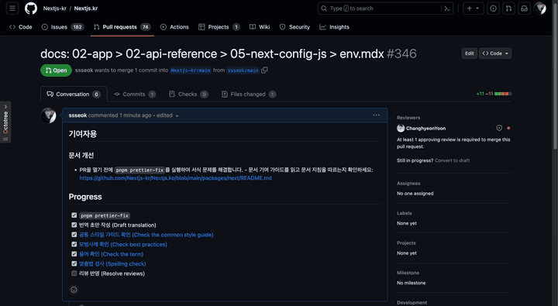
Task: Open the global issues icon
Action: pos(493,9)
